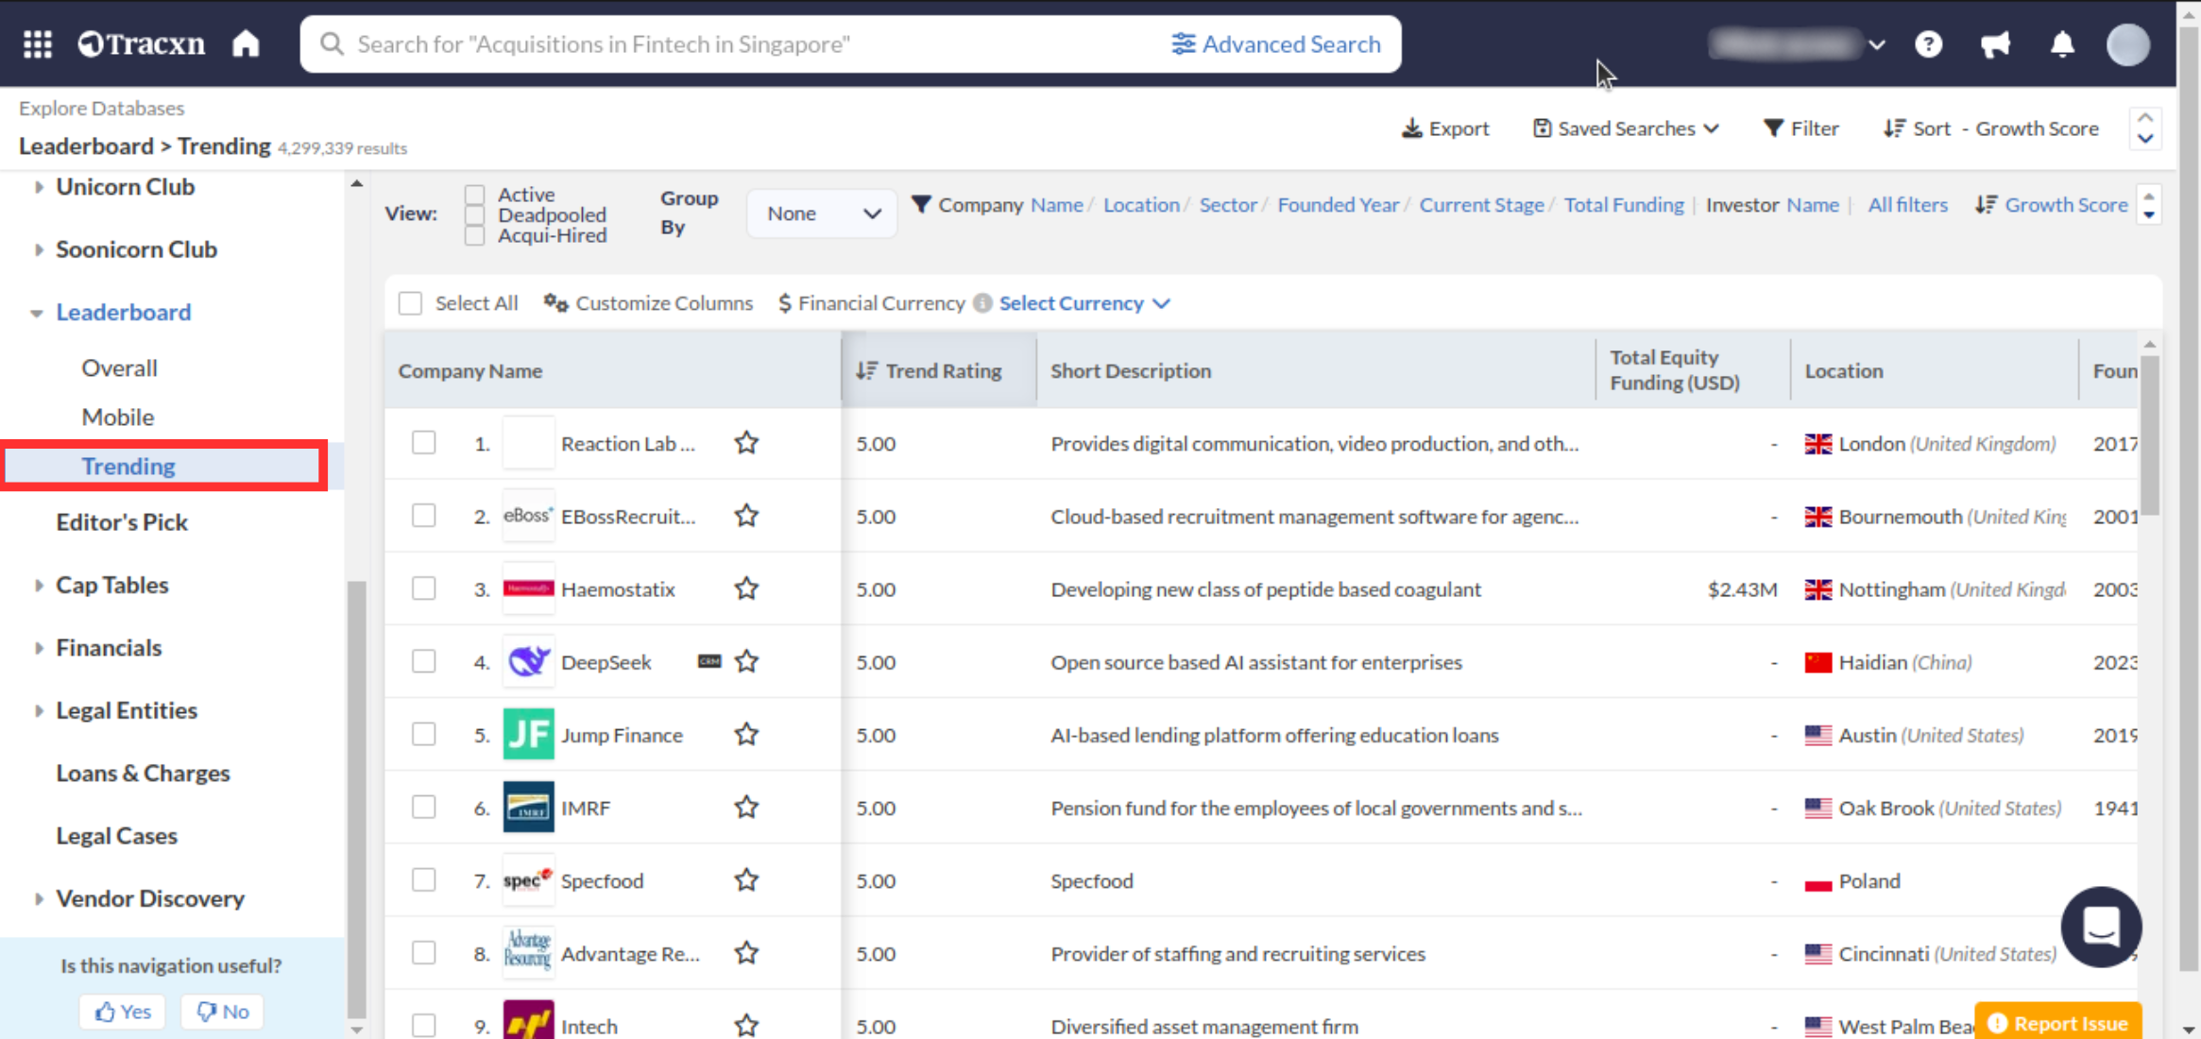Click the Report Issue button

point(2058,1023)
